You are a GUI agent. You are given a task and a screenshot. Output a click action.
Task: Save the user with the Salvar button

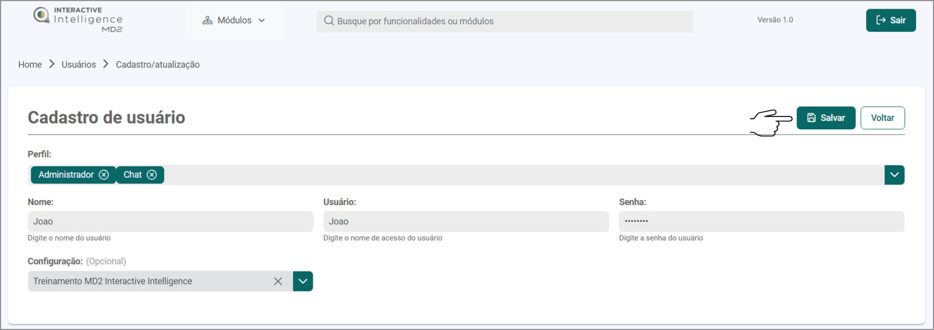pos(826,118)
